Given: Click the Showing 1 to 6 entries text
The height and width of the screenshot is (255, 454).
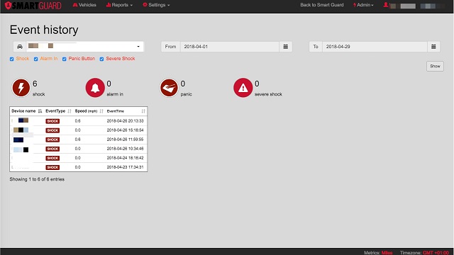Looking at the screenshot, I should (37, 179).
